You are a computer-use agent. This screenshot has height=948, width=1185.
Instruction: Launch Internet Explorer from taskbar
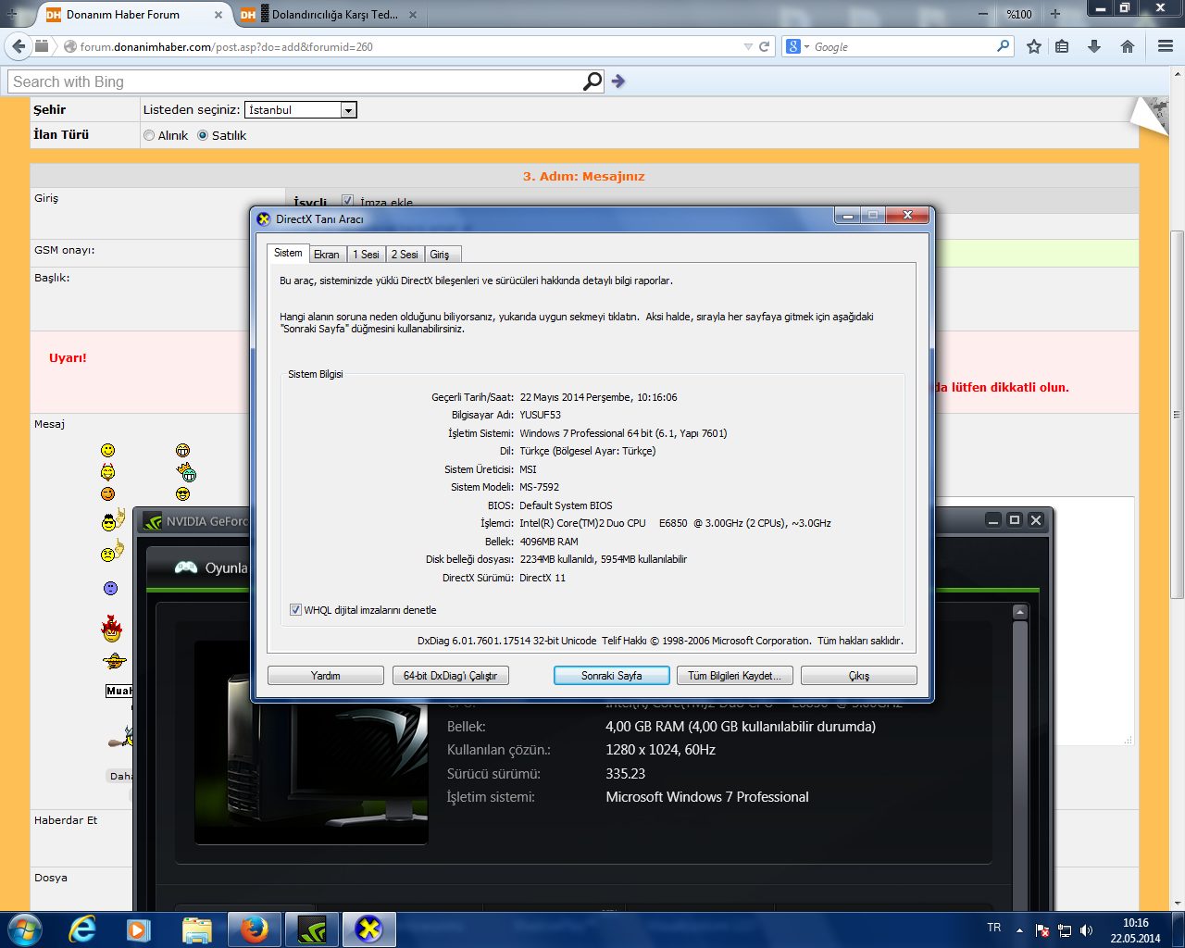coord(82,929)
